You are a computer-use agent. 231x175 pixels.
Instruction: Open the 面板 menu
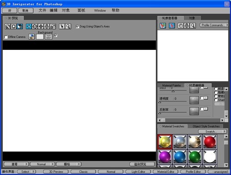[x=81, y=10]
